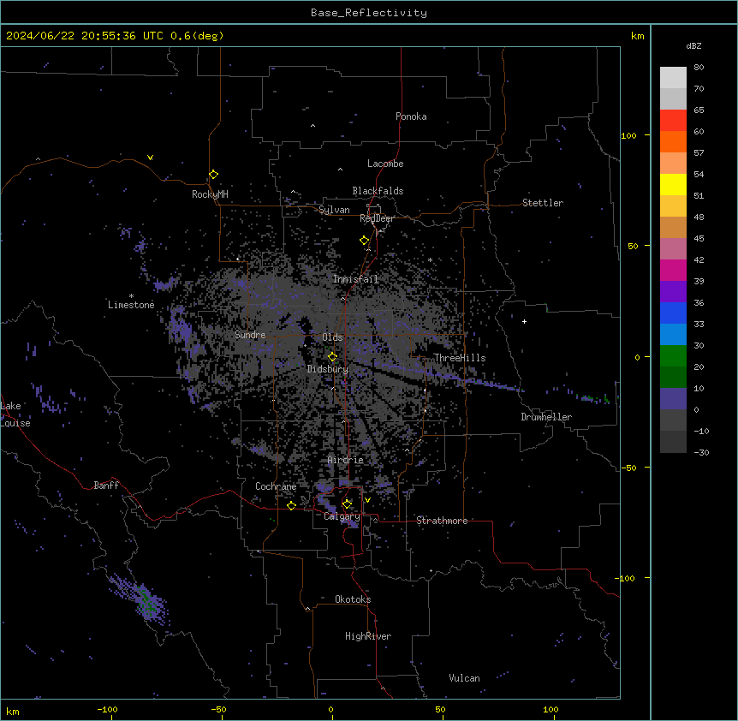Click the Drumheller city label
The image size is (738, 721).
(546, 417)
